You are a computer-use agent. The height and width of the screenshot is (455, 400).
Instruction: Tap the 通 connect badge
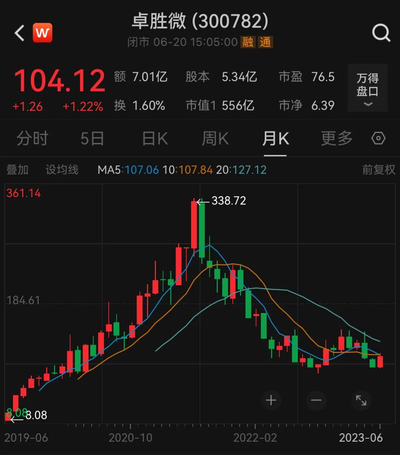tap(265, 42)
